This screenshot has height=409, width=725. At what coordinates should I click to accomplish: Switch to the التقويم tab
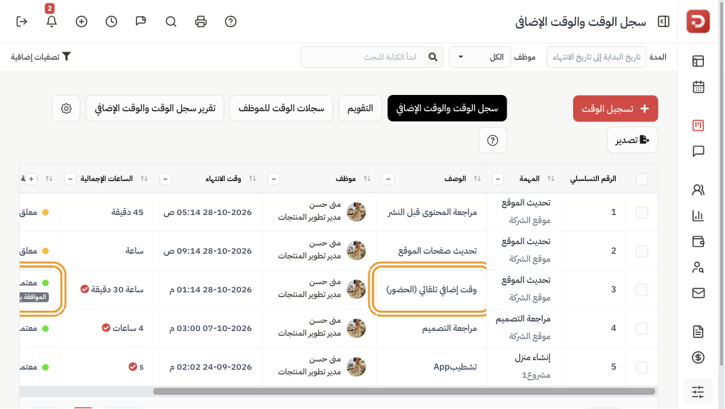pos(360,109)
